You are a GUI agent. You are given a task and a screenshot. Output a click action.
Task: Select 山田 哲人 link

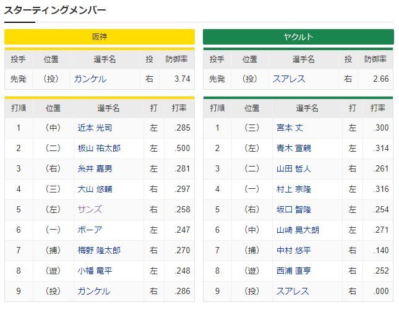294,168
